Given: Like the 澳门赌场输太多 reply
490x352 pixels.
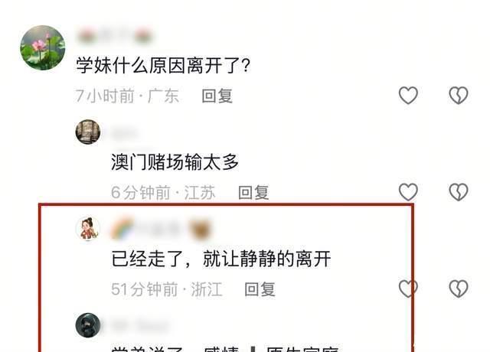Looking at the screenshot, I should [408, 192].
